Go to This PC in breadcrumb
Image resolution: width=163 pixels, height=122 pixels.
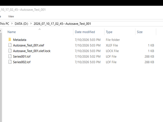click(4, 24)
